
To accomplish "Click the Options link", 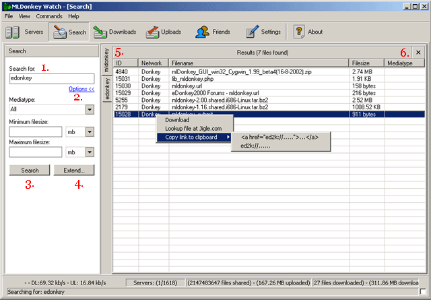I will (x=81, y=90).
